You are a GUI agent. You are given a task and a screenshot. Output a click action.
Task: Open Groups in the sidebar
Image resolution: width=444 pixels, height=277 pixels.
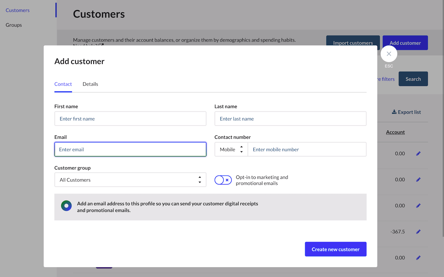(14, 25)
